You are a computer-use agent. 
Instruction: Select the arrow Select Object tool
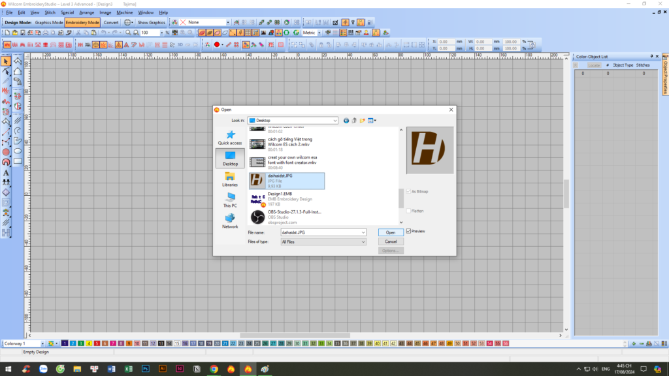tap(5, 61)
